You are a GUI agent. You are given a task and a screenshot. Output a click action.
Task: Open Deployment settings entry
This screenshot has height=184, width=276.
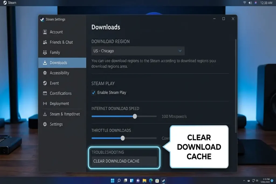(x=62, y=103)
